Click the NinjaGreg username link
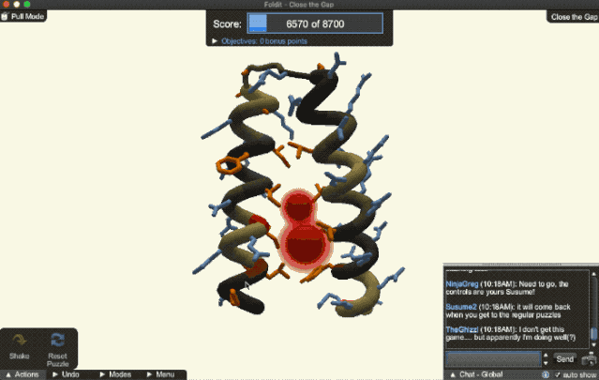Screen dimensions: 599x380 [462, 284]
